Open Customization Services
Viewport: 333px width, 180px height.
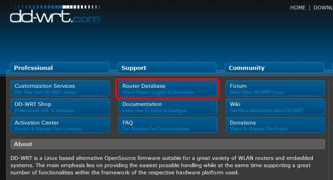pos(60,88)
